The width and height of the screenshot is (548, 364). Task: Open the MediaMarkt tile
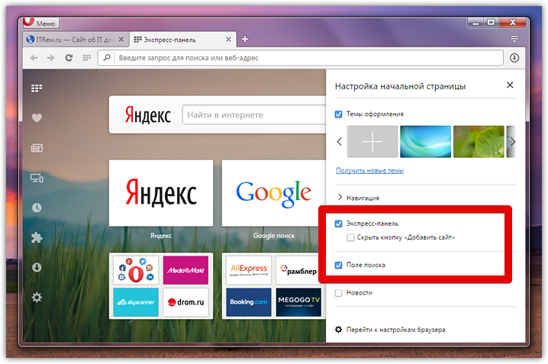pyautogui.click(x=185, y=270)
